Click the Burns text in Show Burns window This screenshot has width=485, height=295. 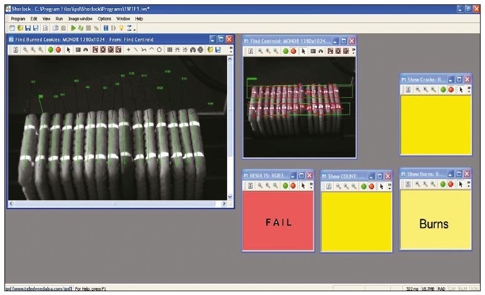[434, 224]
